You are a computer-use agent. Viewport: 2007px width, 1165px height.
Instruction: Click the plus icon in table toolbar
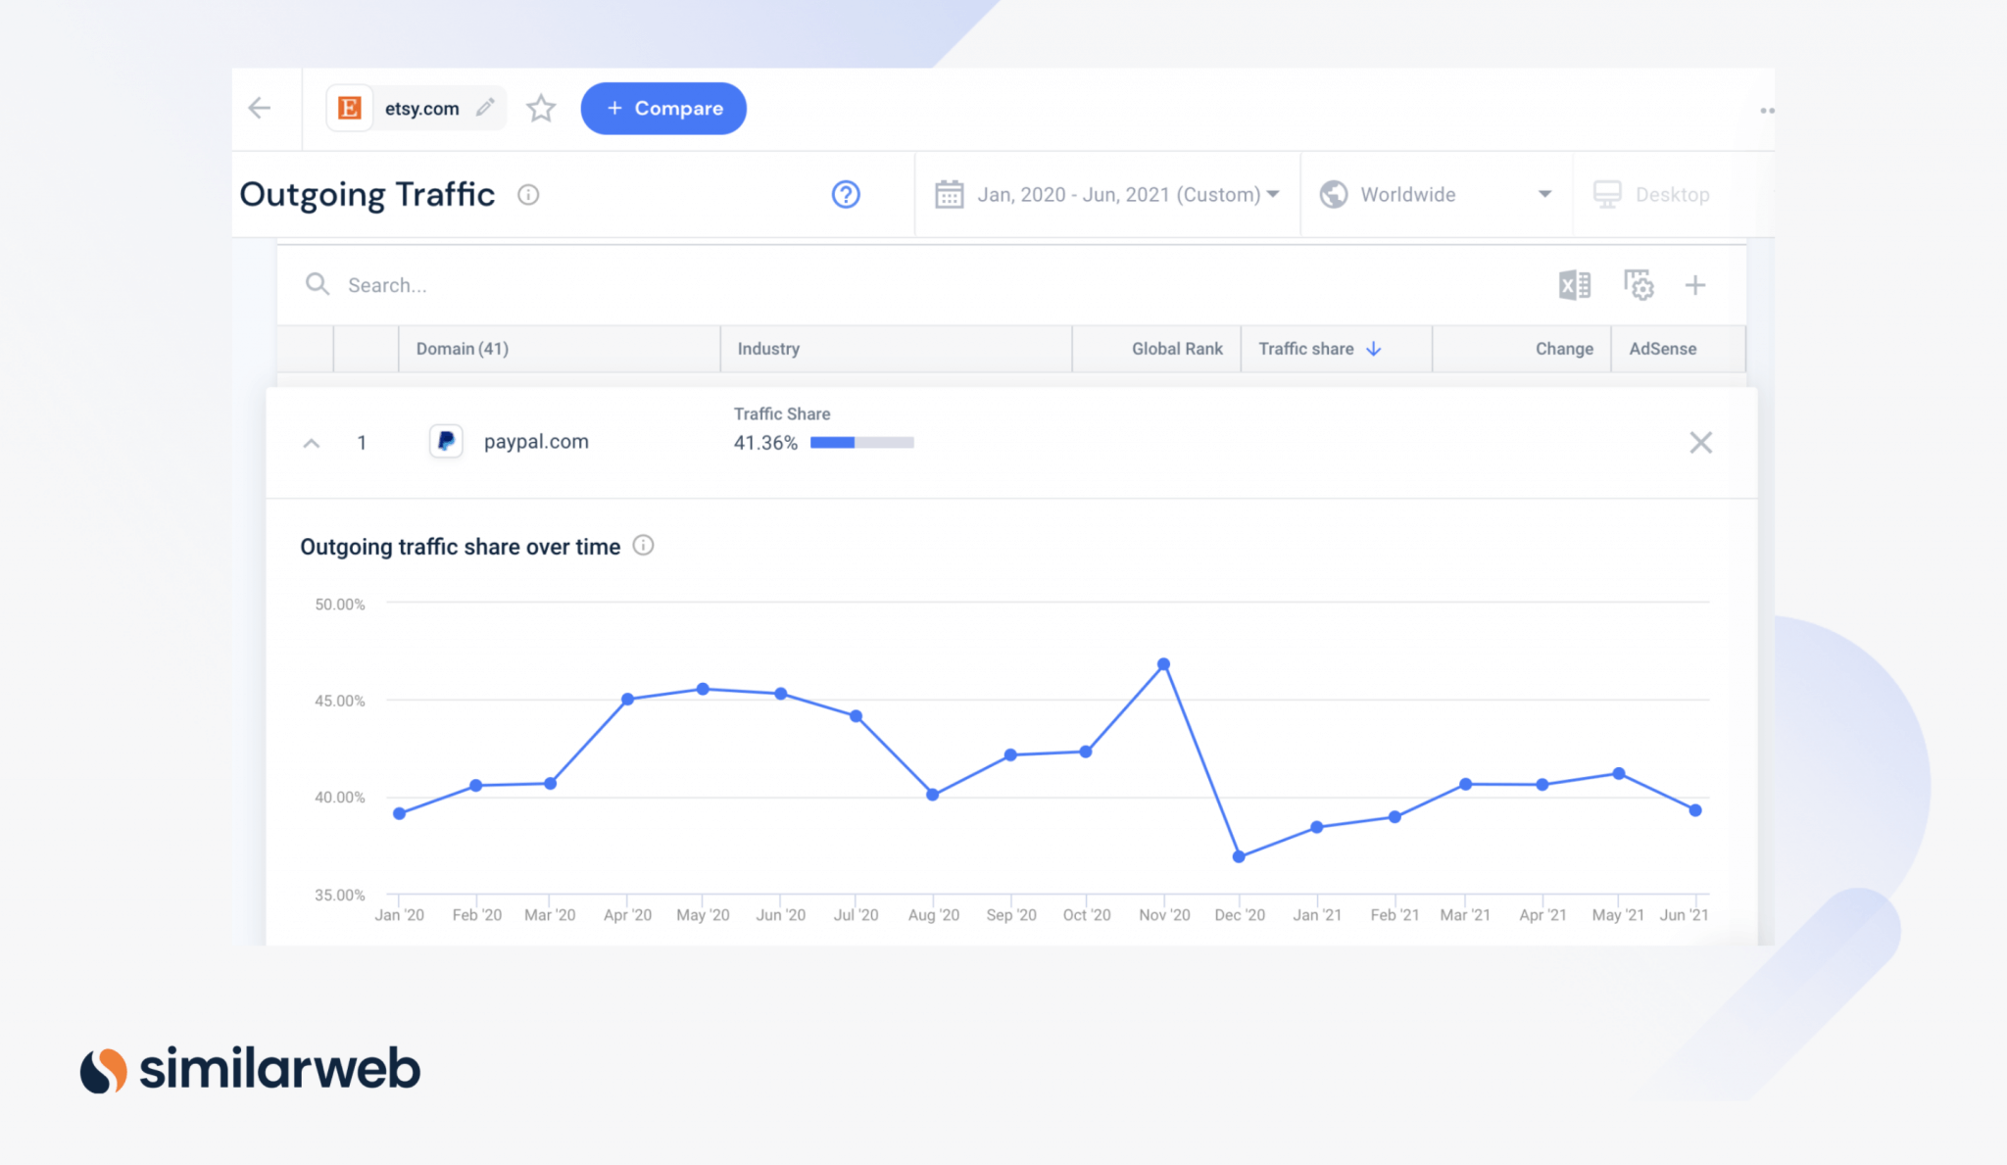1695,285
